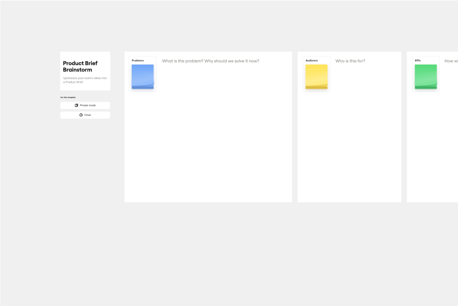Enable Private mode for this template
This screenshot has width=458, height=306.
click(85, 105)
